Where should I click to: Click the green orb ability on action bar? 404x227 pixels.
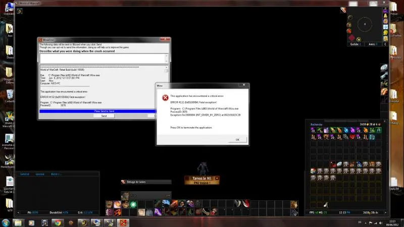click(133, 205)
